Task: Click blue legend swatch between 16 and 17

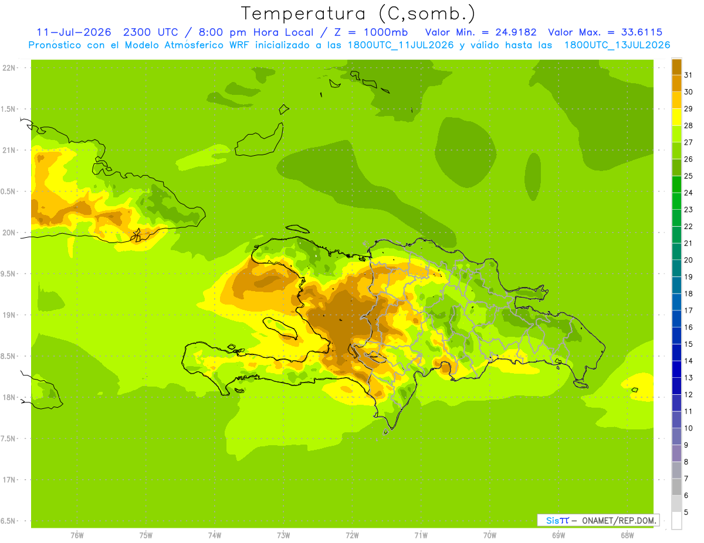Action: point(676,319)
